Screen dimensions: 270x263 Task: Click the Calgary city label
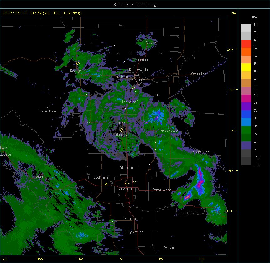125,188
